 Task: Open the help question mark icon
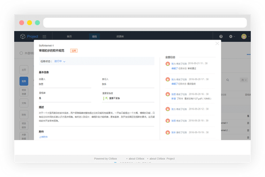pyautogui.click(x=221, y=36)
